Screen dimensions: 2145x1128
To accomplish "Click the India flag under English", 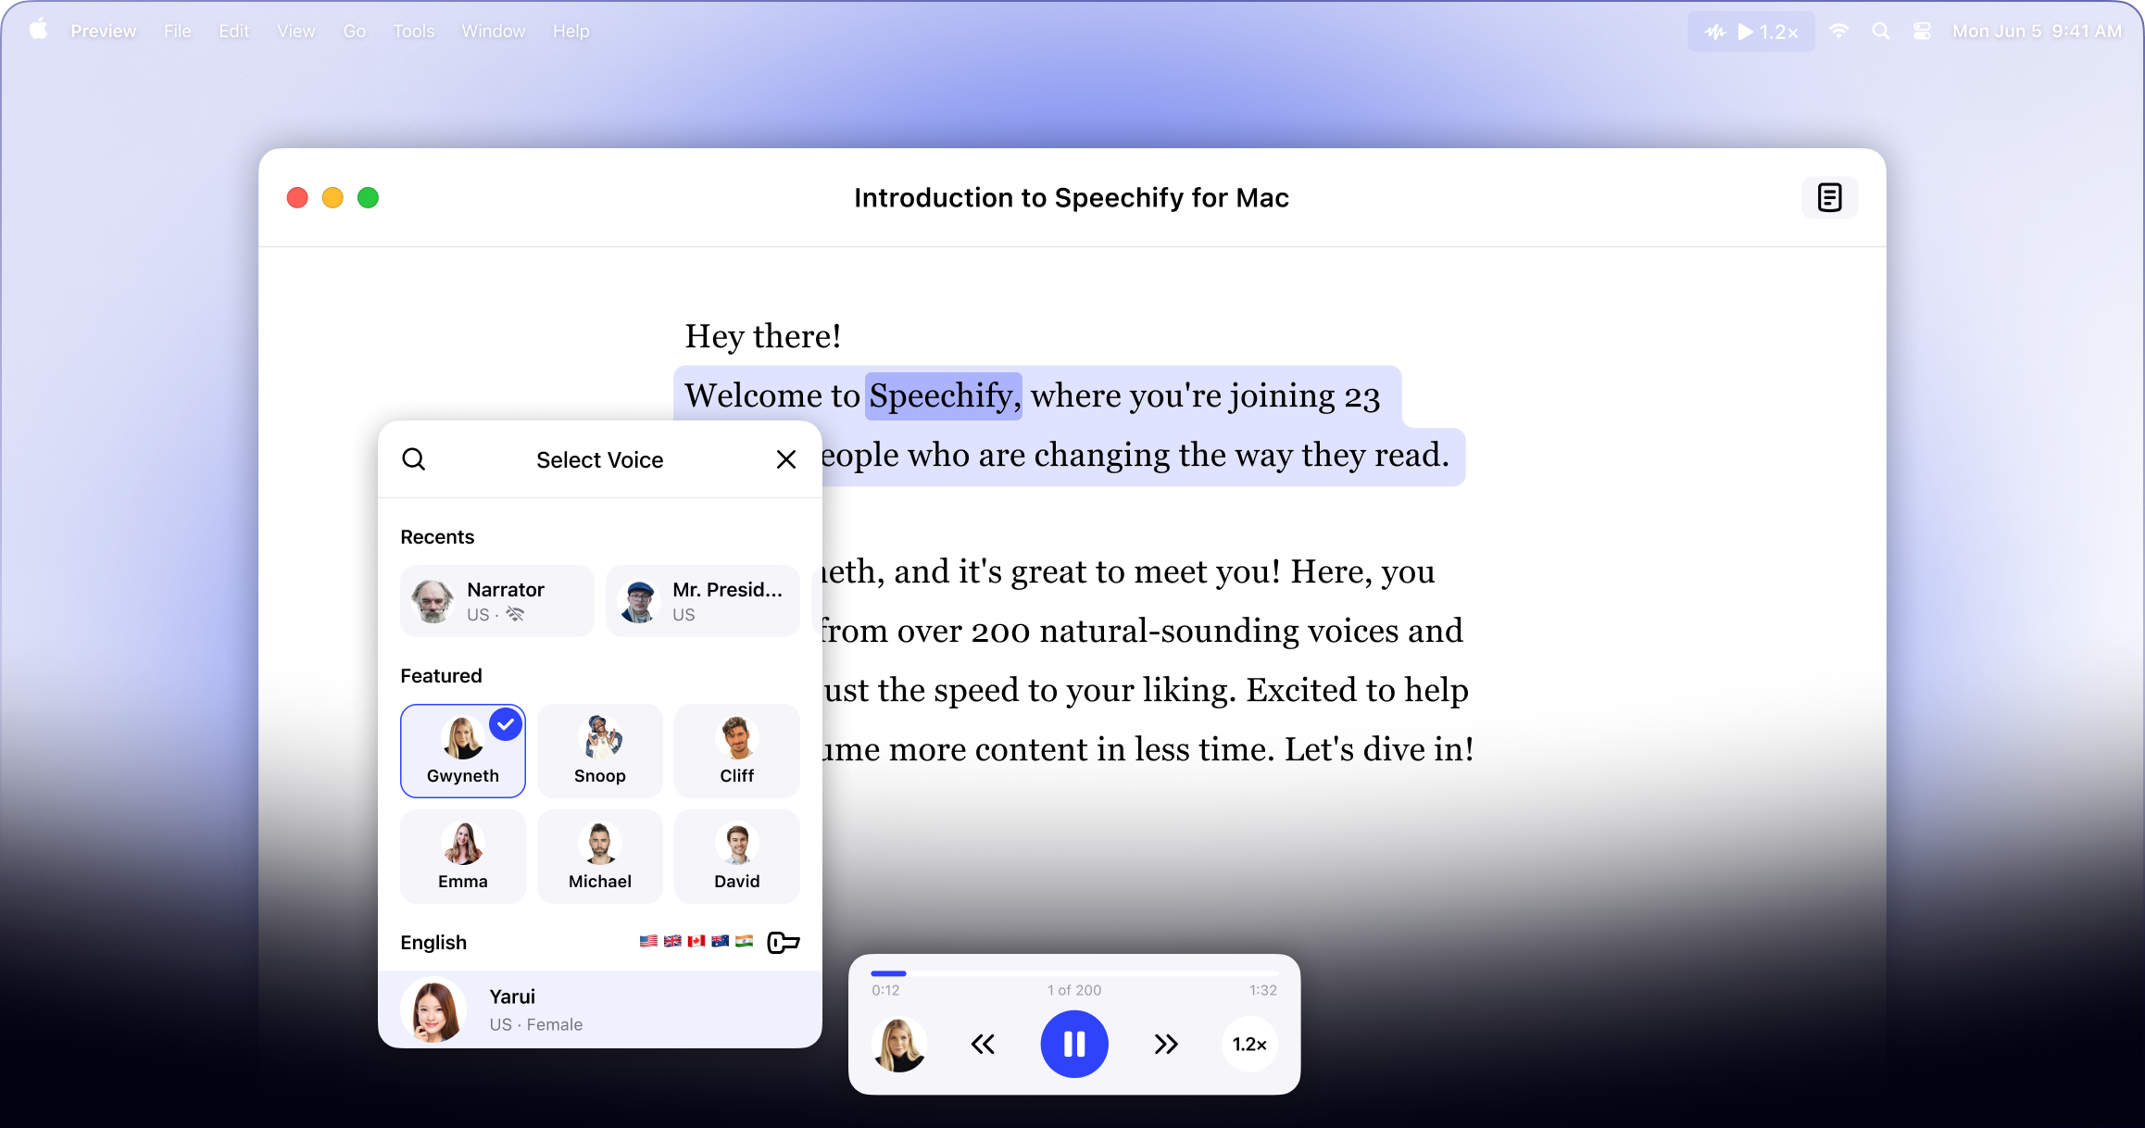I will click(x=745, y=941).
